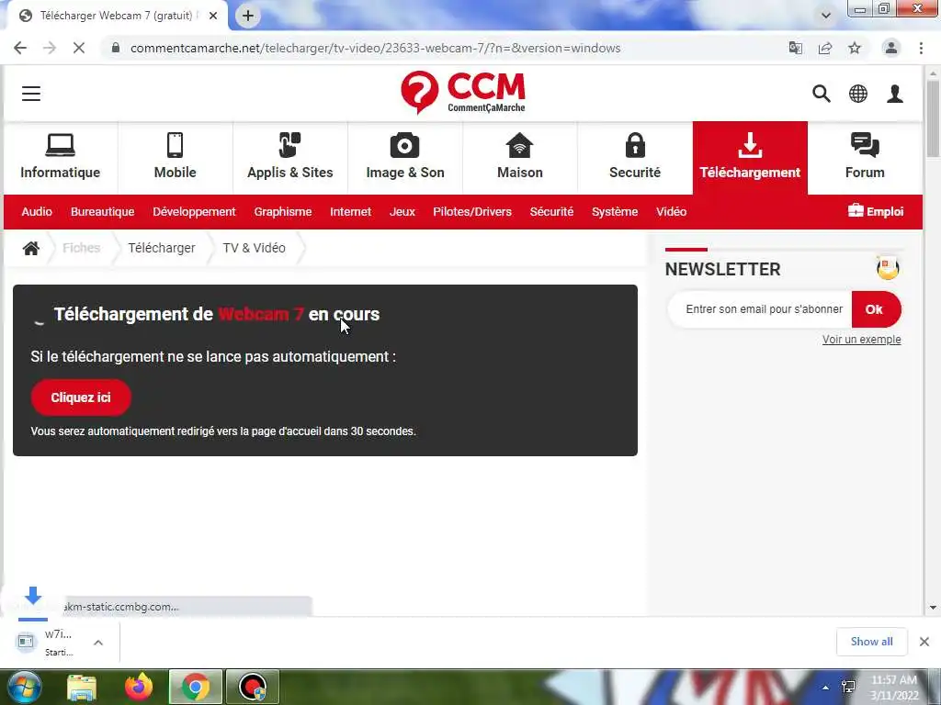Click the red circle recorder taskbar icon
Screen dimensions: 941x705
point(253,687)
